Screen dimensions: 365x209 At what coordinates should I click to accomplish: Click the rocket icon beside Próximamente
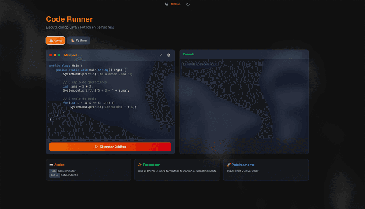pos(229,165)
